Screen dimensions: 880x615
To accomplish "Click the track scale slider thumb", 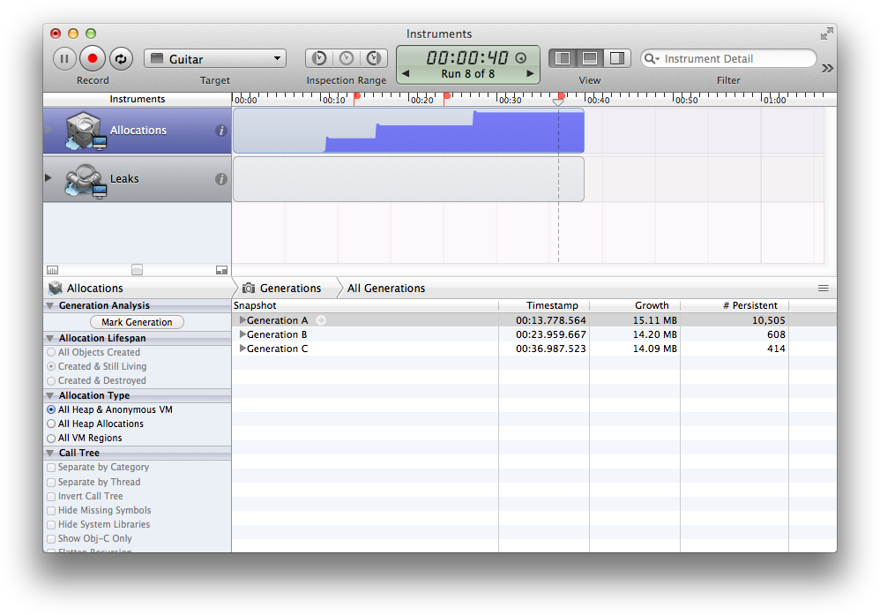I will click(137, 270).
